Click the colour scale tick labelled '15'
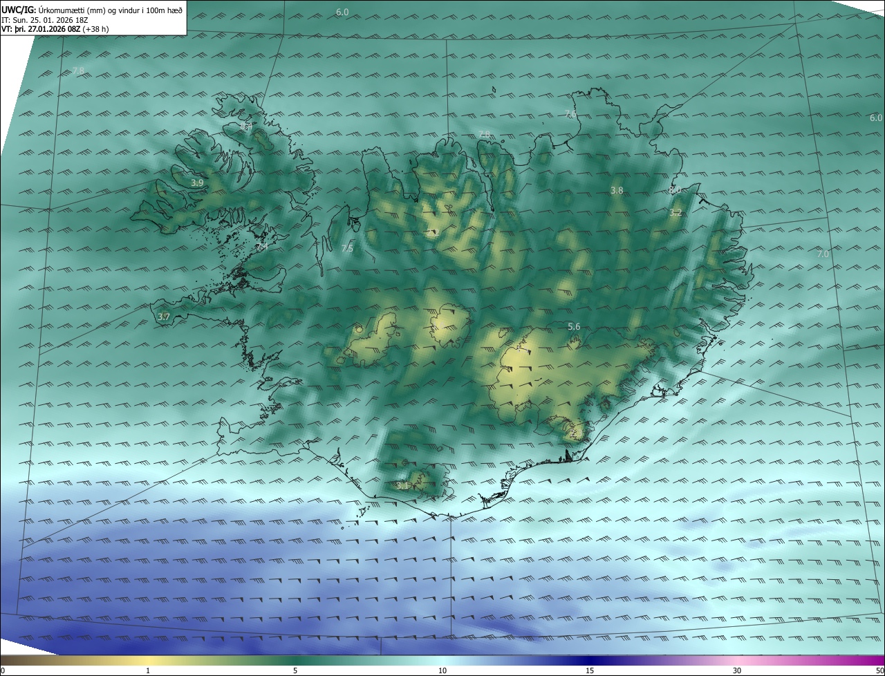Image resolution: width=885 pixels, height=676 pixels. tap(590, 670)
